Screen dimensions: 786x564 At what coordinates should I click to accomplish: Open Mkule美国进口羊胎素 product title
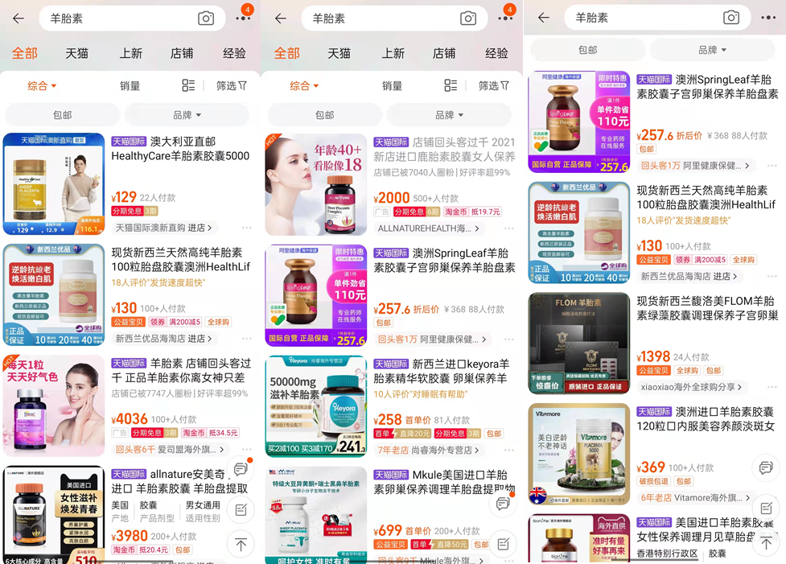click(444, 482)
